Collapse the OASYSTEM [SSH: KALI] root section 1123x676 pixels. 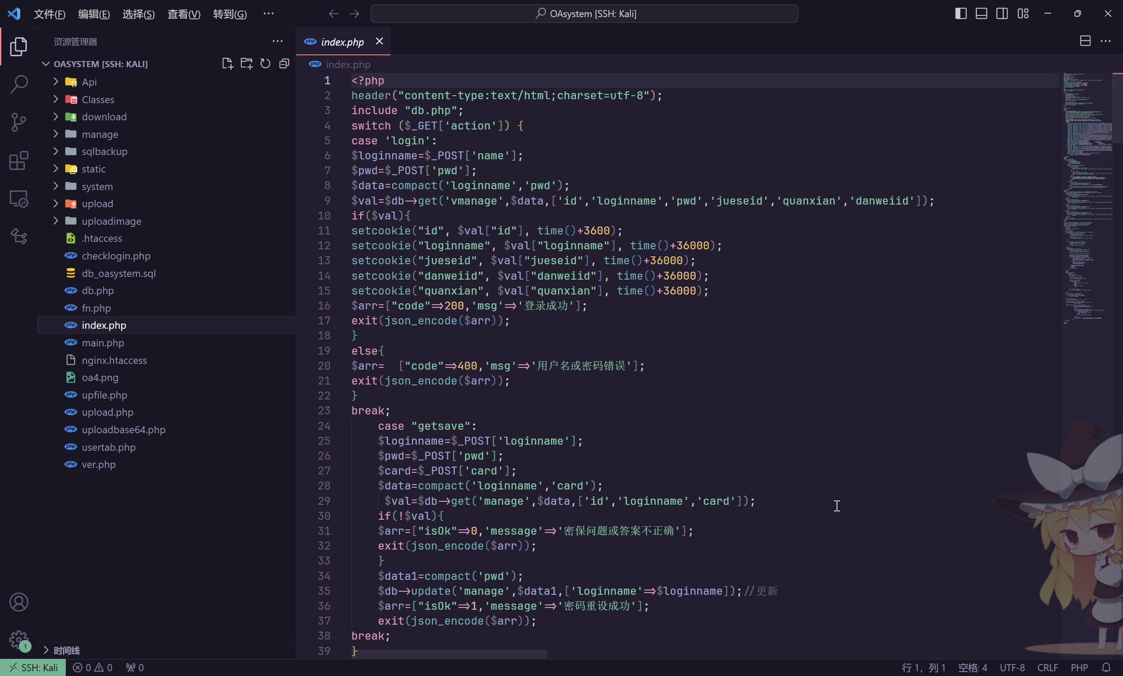click(x=100, y=64)
